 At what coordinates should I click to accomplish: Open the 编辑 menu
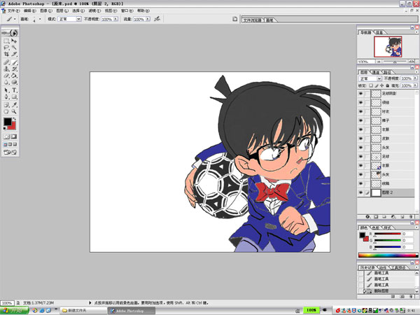tap(29, 10)
